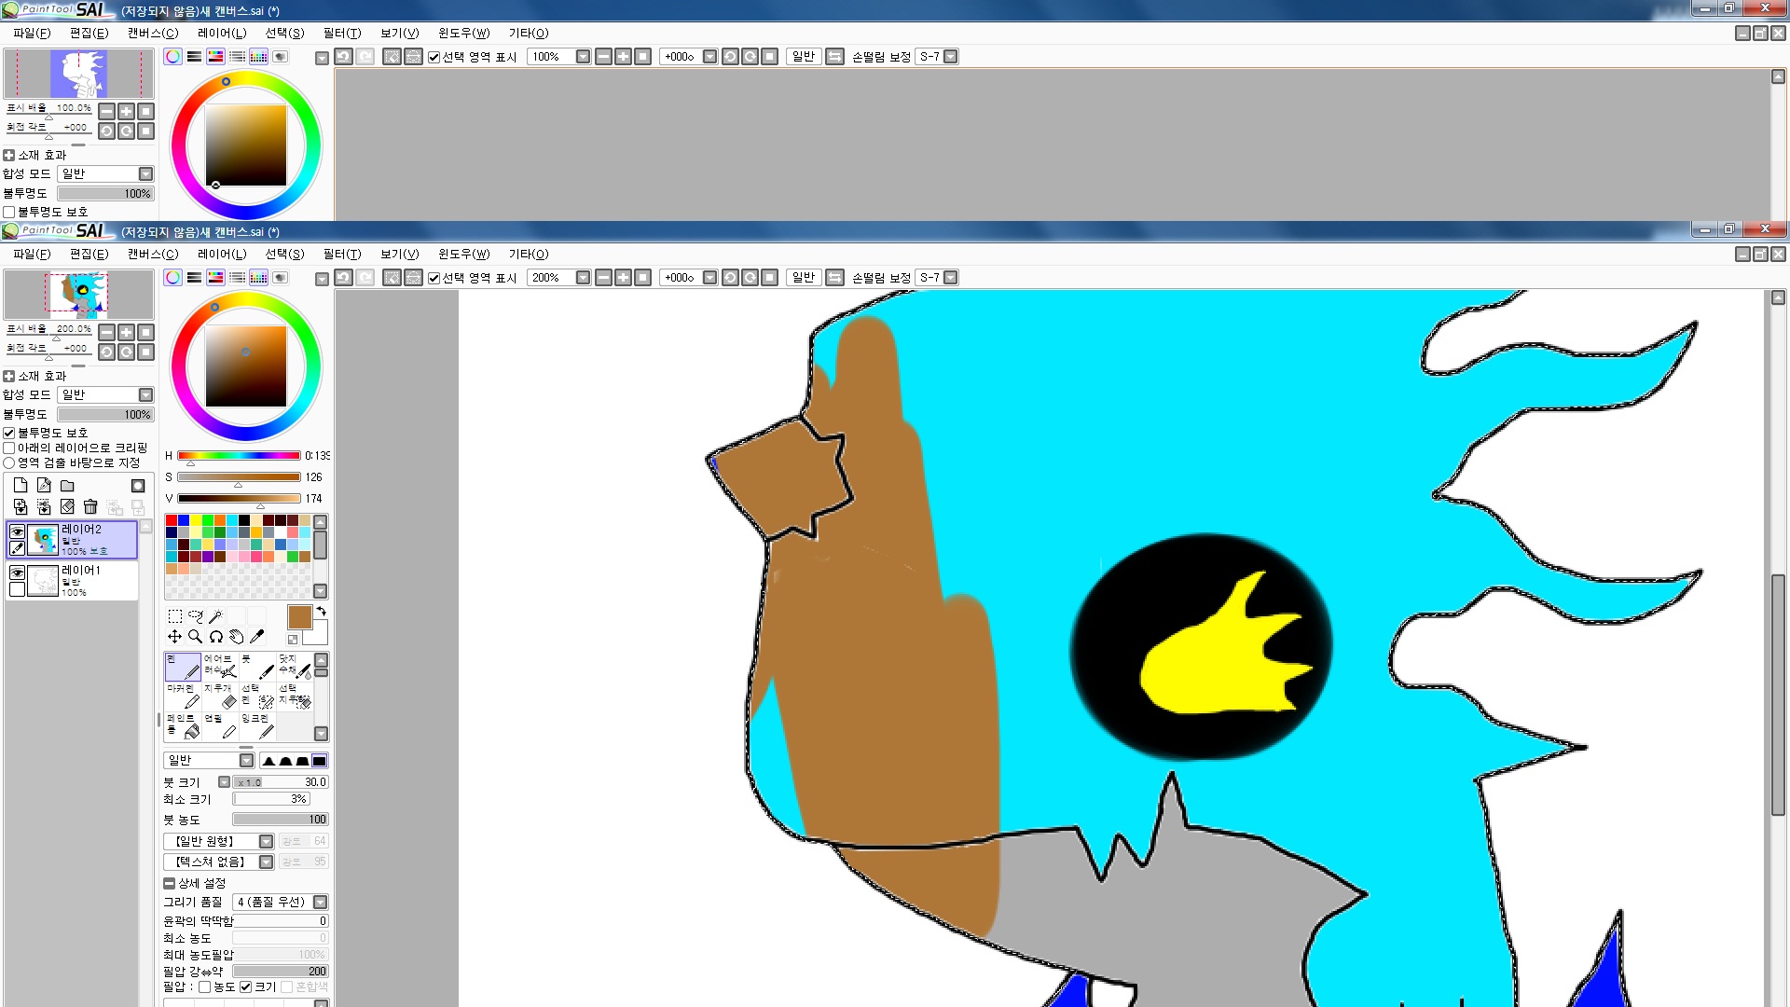Viewport: 1790px width, 1007px height.
Task: Choose the paint bucket tool
Action: (183, 726)
